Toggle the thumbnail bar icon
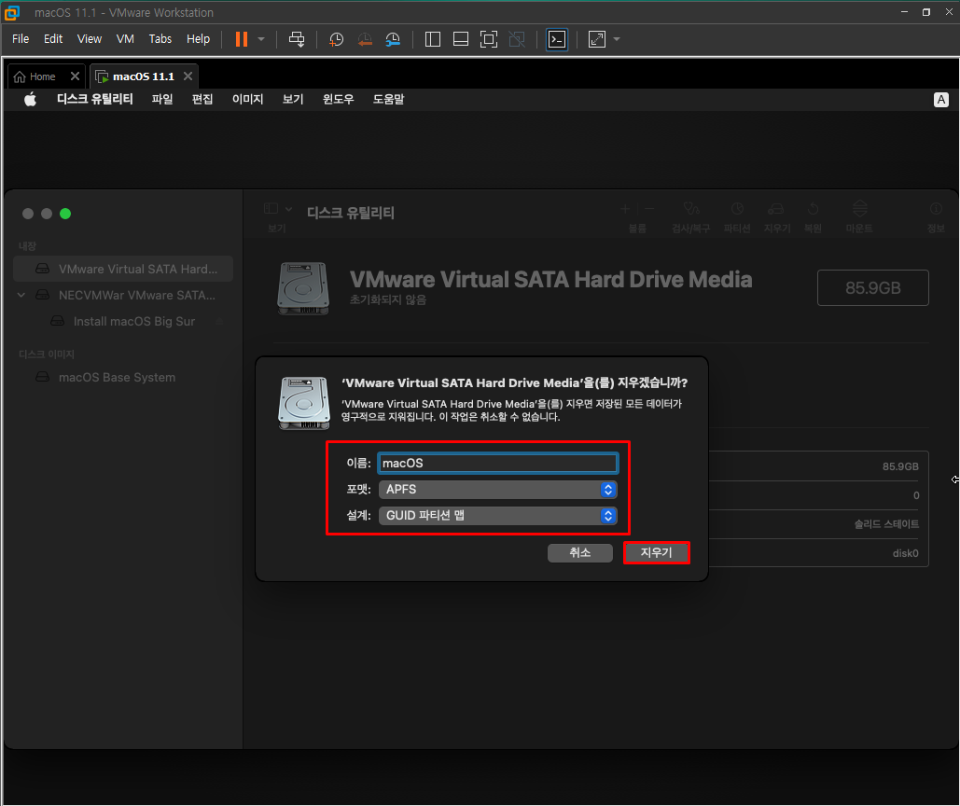 pos(461,39)
